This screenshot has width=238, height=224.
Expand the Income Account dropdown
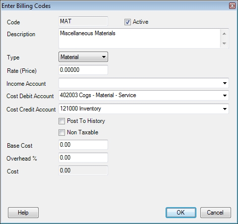[225, 83]
